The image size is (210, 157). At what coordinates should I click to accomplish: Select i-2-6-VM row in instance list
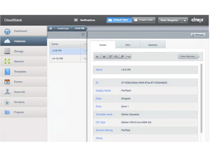(x=68, y=51)
